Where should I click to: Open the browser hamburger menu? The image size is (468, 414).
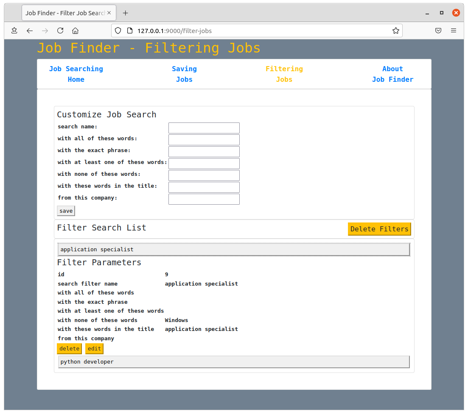click(x=454, y=31)
